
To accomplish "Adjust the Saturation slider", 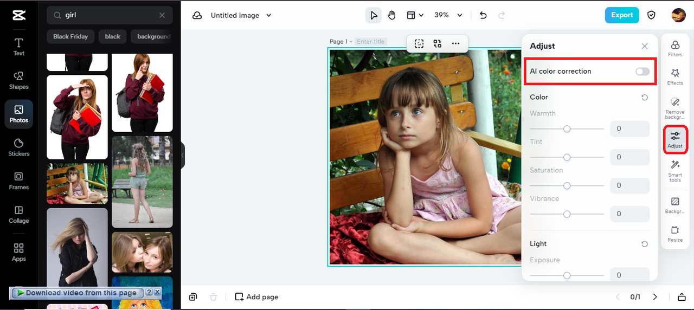I will 567,185.
